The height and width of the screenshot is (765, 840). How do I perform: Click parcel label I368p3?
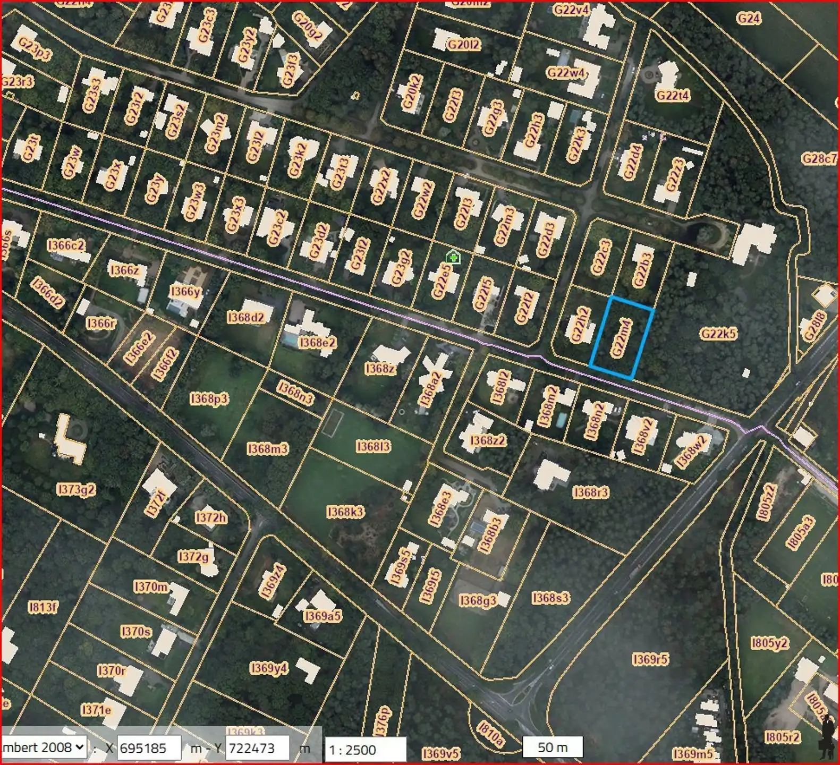209,398
